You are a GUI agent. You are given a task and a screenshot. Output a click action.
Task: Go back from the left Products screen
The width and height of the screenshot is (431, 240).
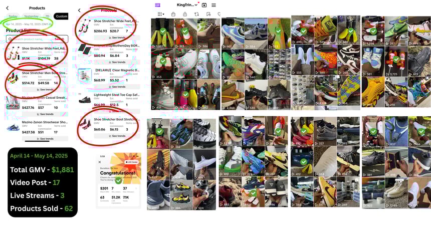click(x=8, y=8)
